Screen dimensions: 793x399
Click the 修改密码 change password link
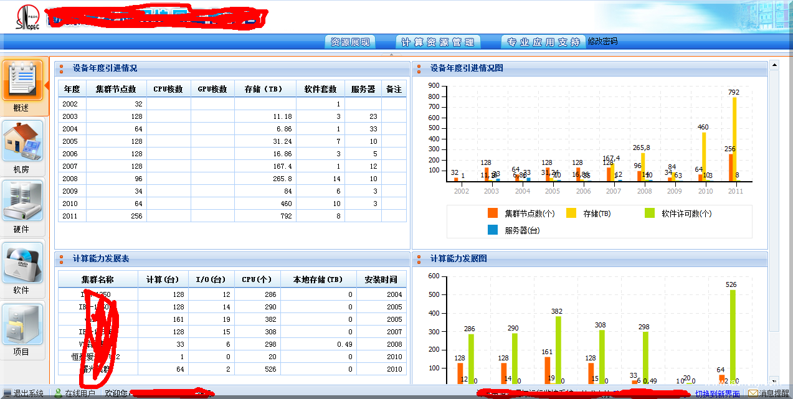pos(602,41)
